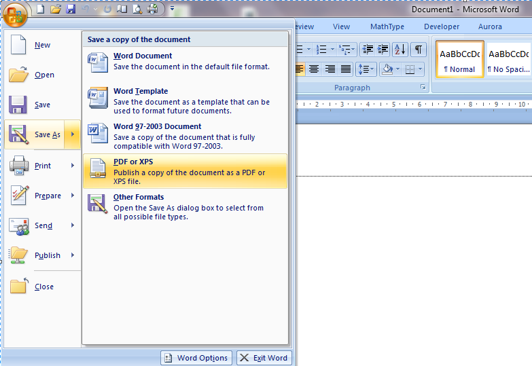Click the Numbering list icon
Image resolution: width=532 pixels, height=366 pixels.
[x=321, y=50]
